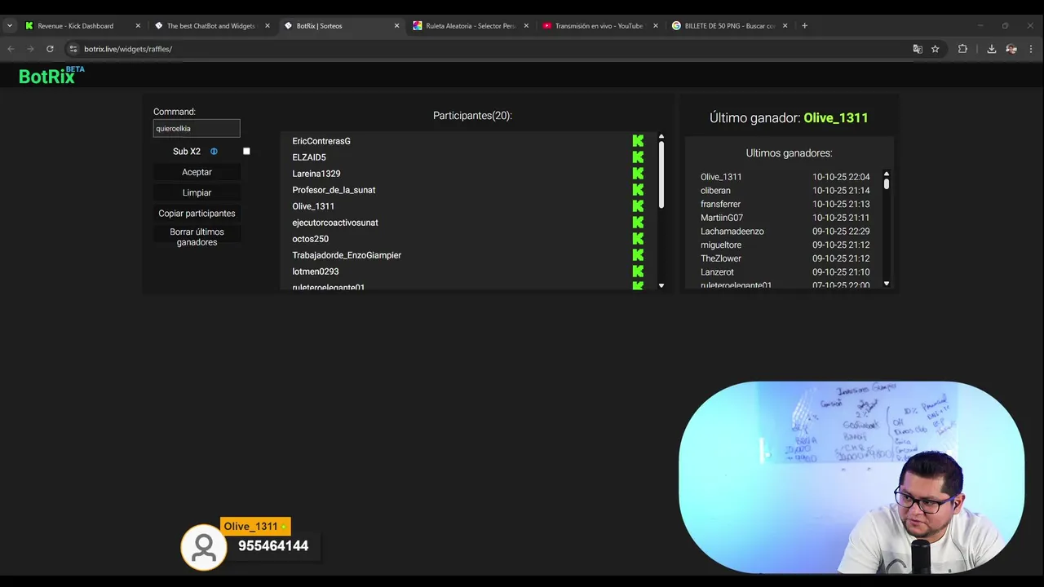The width and height of the screenshot is (1044, 587).
Task: Click the Ultimos ganadores scroll-up arrow
Action: click(886, 174)
